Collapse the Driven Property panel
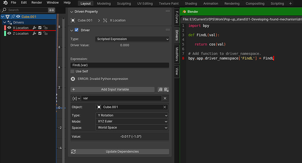 coord(72,12)
